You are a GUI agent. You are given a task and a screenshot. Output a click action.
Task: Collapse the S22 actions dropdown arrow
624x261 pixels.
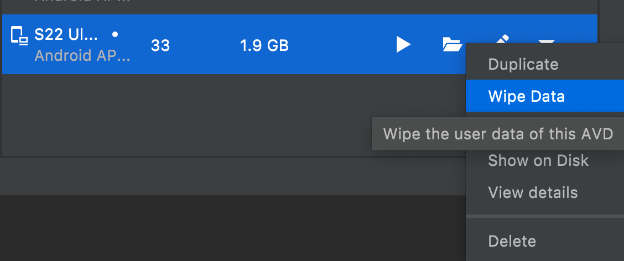(x=547, y=40)
